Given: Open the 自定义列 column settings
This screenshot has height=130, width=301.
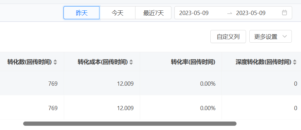Looking at the screenshot, I should 228,36.
